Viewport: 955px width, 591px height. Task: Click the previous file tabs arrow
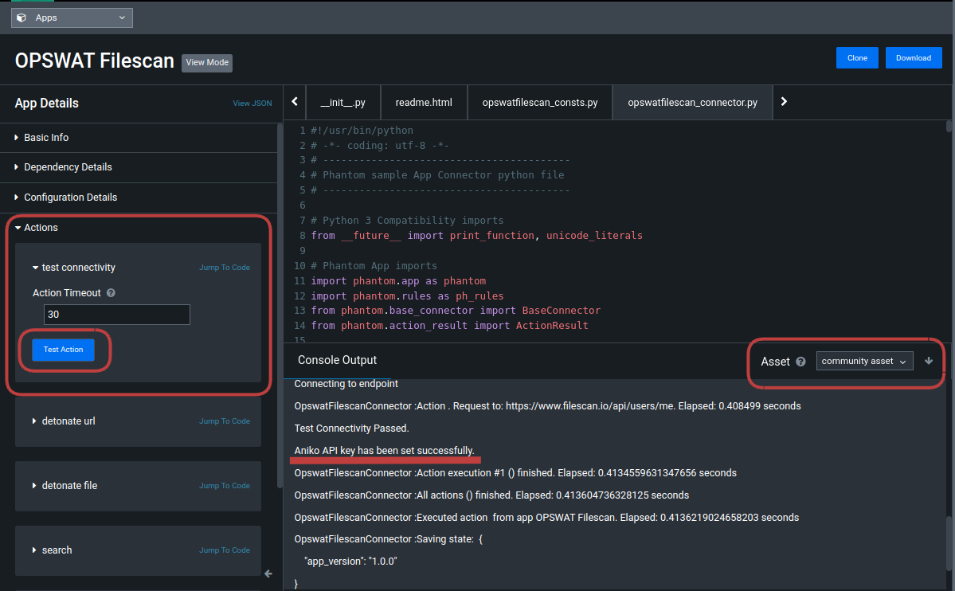295,102
